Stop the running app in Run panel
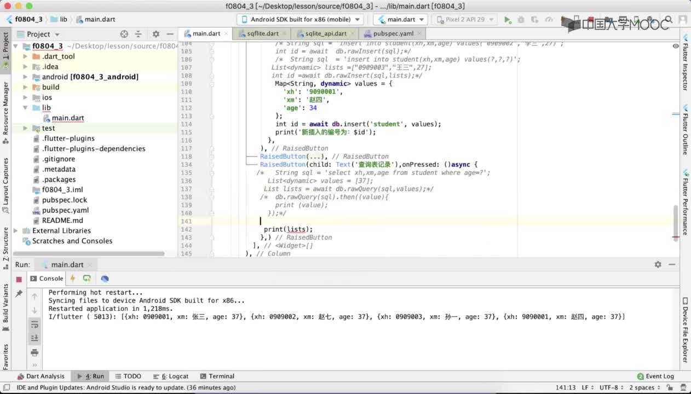 19,279
